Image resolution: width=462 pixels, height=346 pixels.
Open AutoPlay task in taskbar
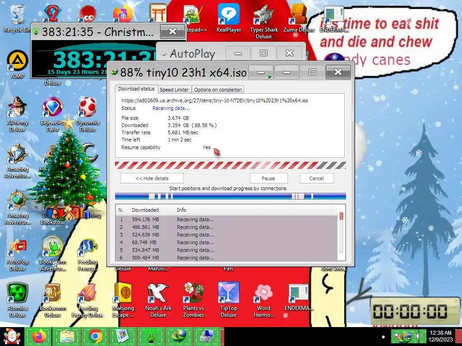(x=207, y=337)
